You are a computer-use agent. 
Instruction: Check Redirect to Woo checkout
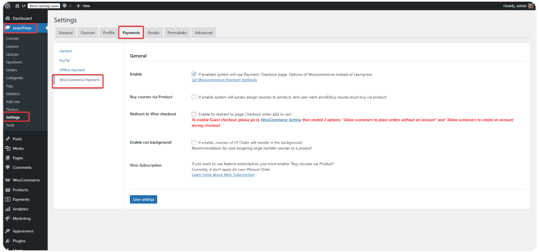tap(194, 114)
